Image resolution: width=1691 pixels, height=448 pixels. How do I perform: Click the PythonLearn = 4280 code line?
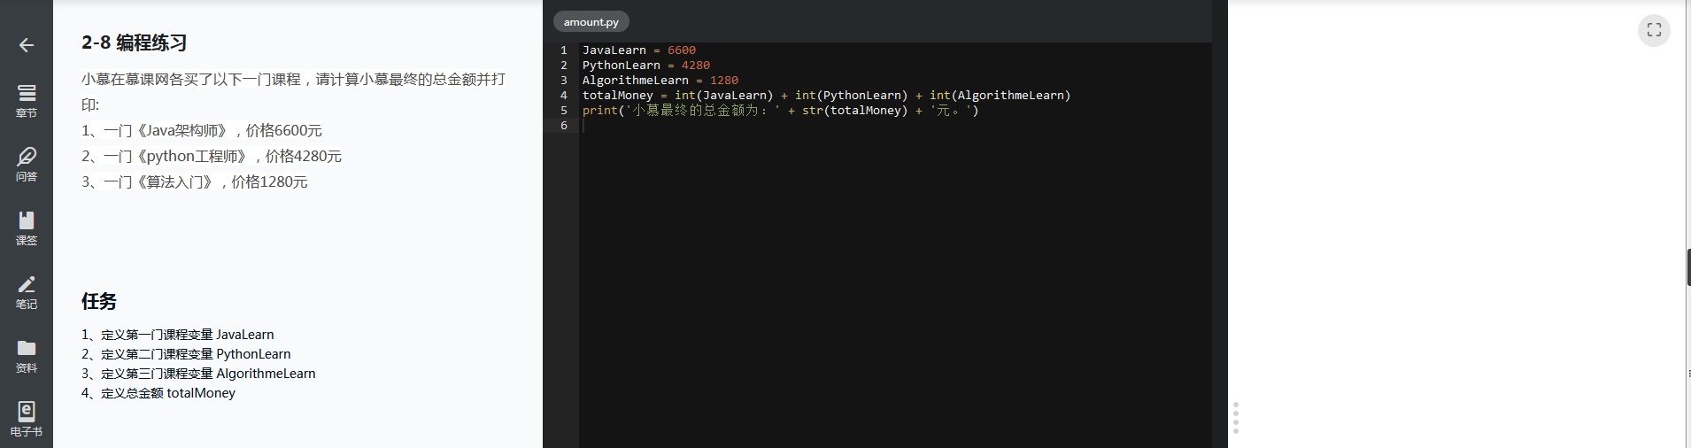pos(645,66)
